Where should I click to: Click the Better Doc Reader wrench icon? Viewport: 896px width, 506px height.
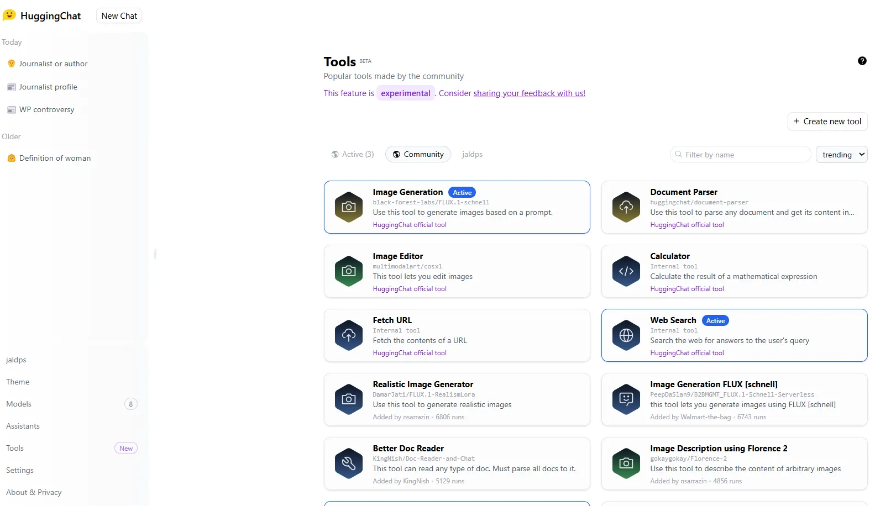(x=348, y=463)
